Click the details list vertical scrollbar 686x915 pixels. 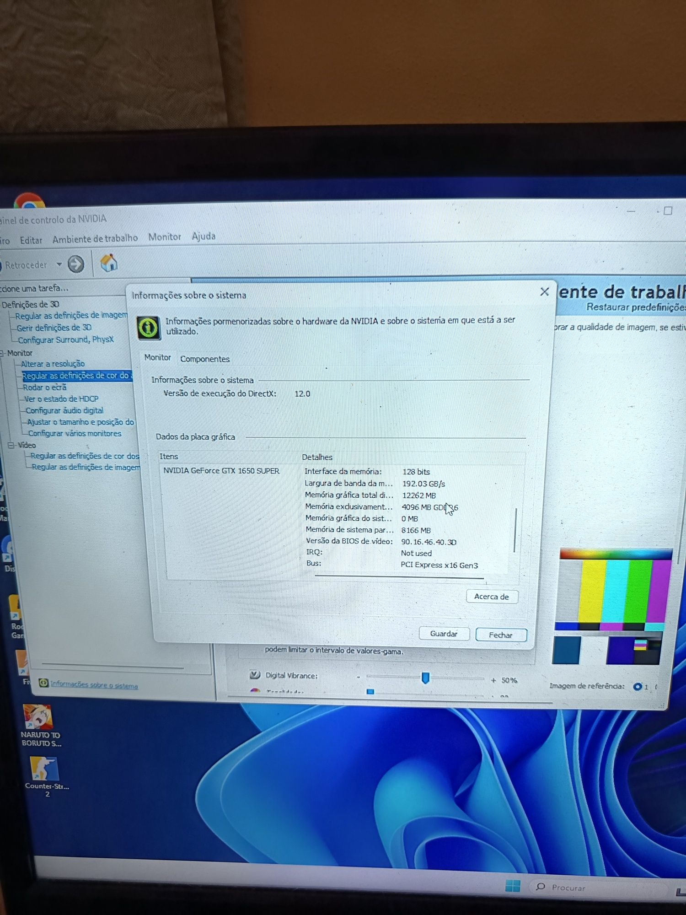(x=515, y=530)
